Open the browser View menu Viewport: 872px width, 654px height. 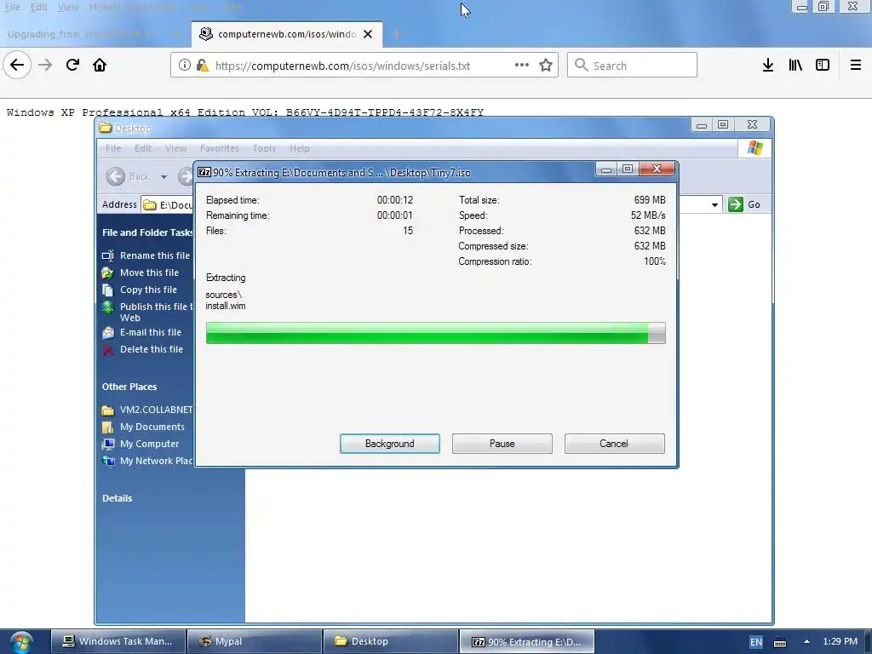coord(68,7)
